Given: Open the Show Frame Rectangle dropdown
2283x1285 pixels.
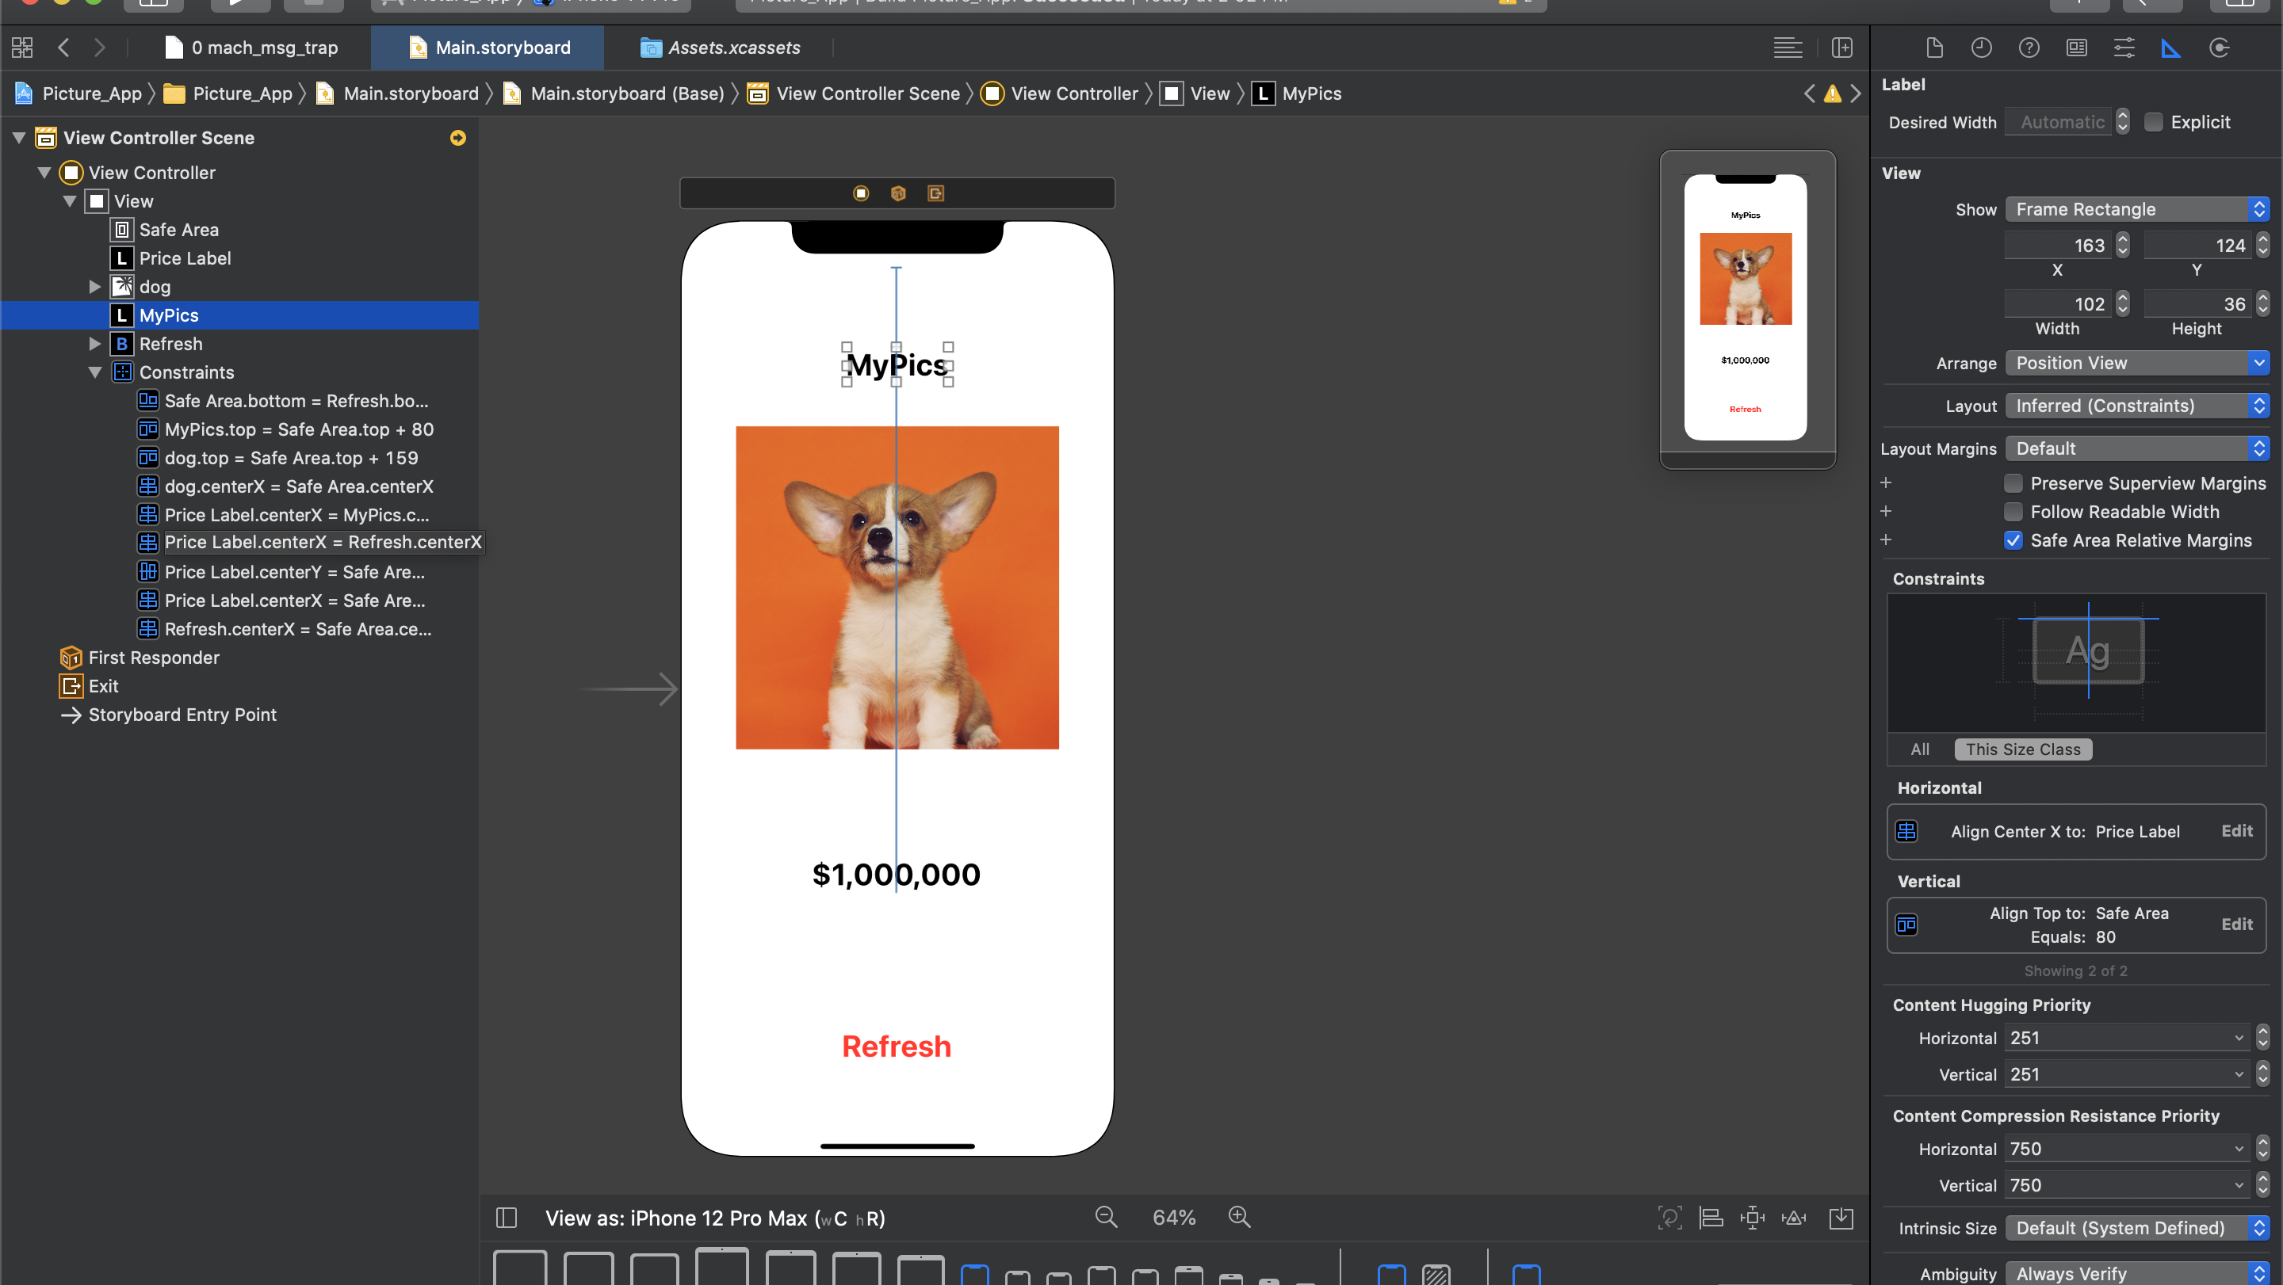Looking at the screenshot, I should tap(2137, 210).
